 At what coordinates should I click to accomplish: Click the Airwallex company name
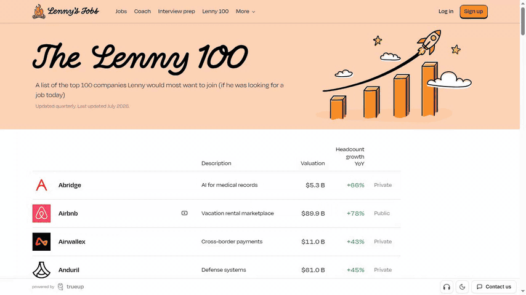pyautogui.click(x=72, y=242)
